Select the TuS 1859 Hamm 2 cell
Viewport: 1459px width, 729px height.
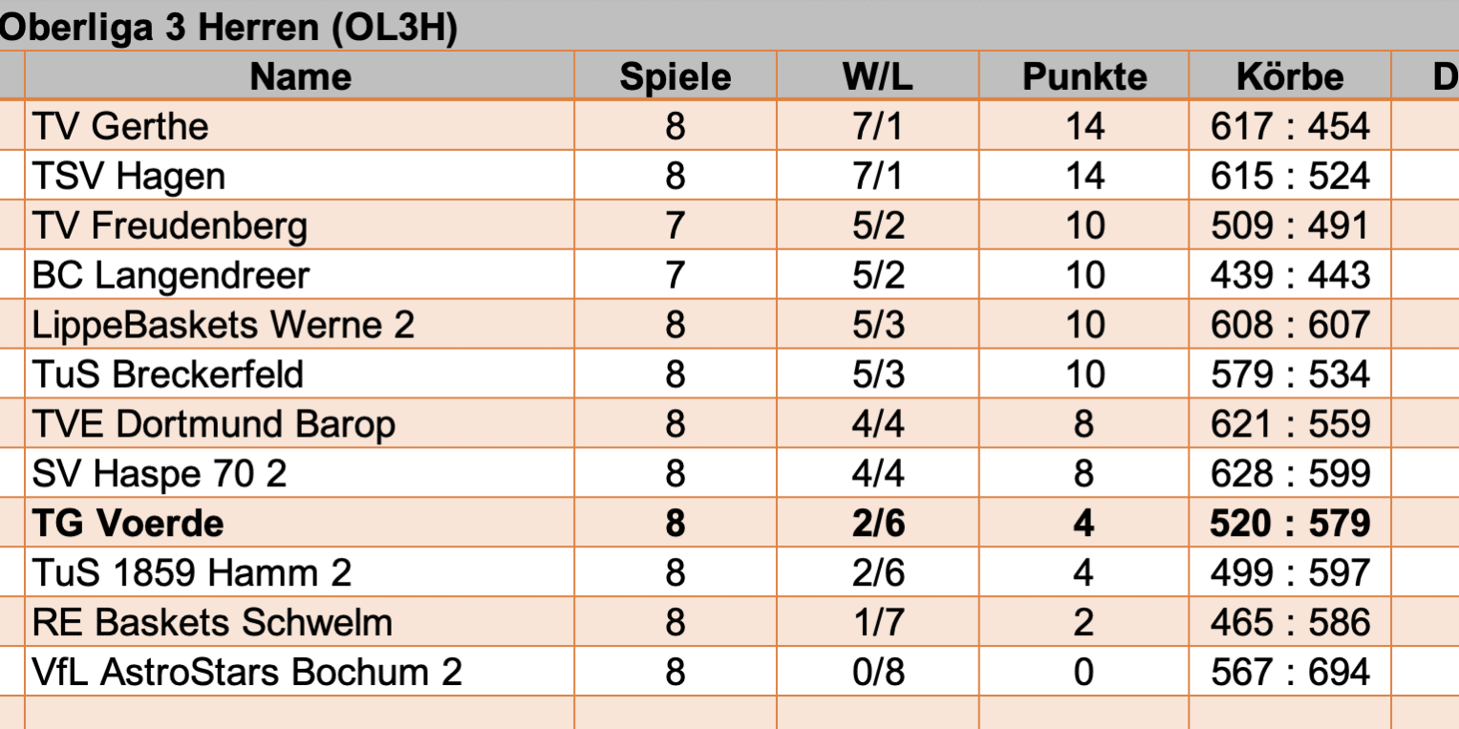(192, 573)
